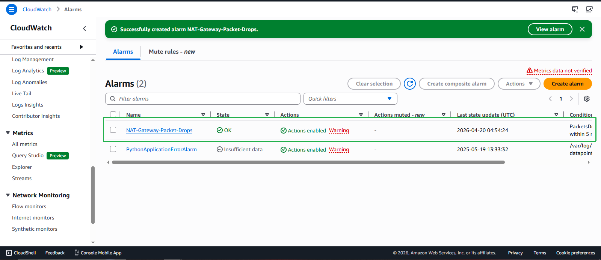Open All metrics in sidebar
The image size is (601, 260).
(25, 144)
